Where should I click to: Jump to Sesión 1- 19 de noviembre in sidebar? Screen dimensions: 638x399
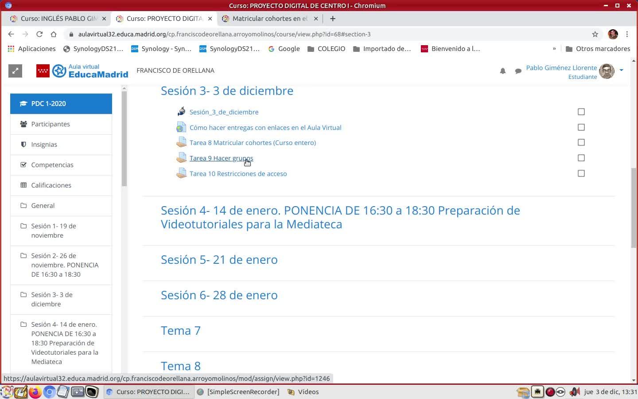61,231
